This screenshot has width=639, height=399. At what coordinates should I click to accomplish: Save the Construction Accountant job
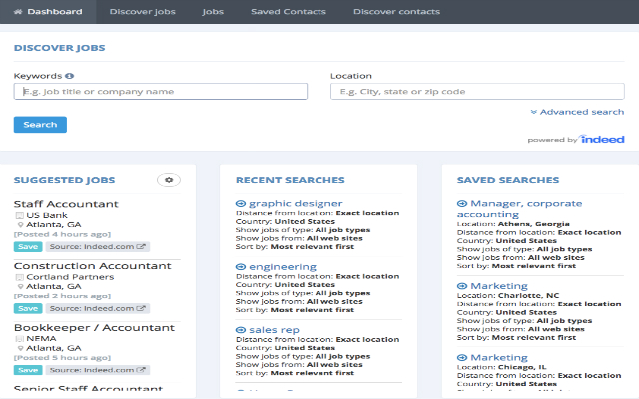27,308
